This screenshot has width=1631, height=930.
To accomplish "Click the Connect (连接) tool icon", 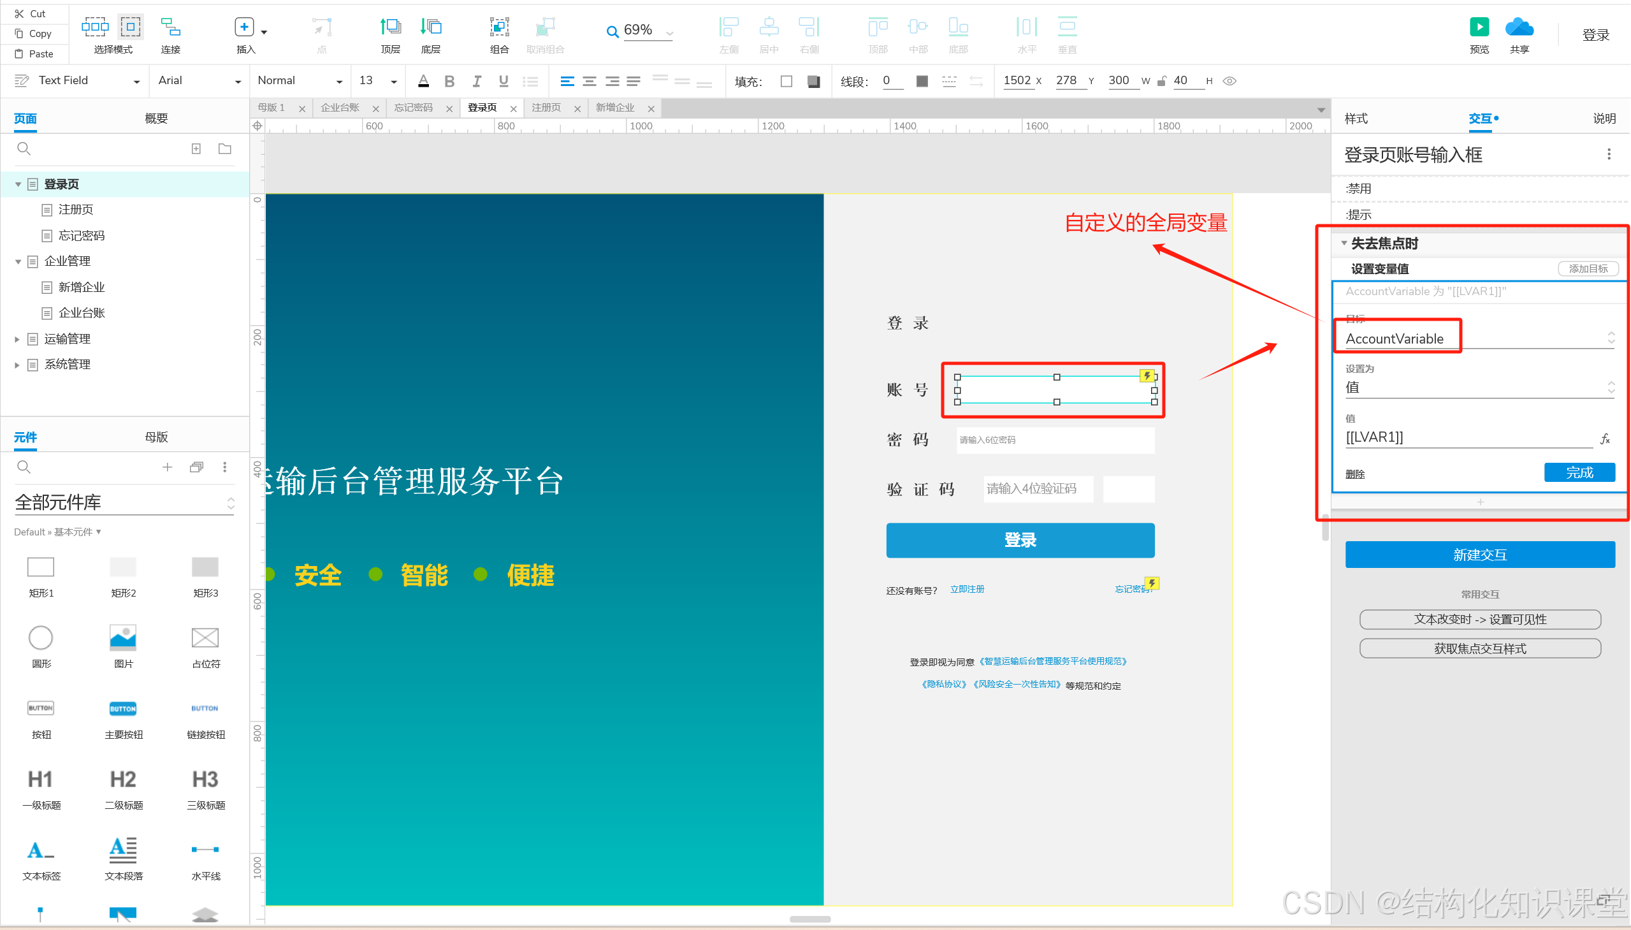I will click(171, 27).
